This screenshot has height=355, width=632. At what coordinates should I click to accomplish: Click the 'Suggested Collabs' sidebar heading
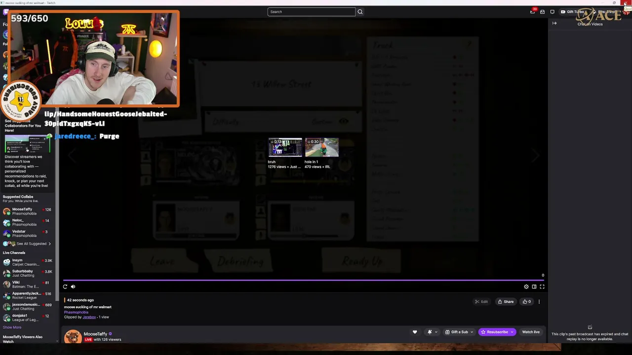(18, 197)
